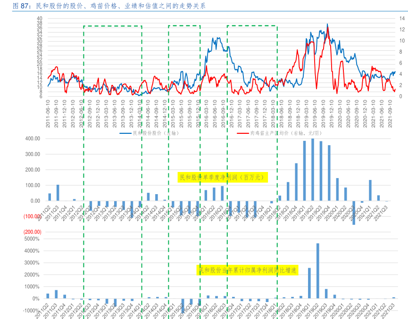Click the red line sample in the legend

tap(242, 133)
